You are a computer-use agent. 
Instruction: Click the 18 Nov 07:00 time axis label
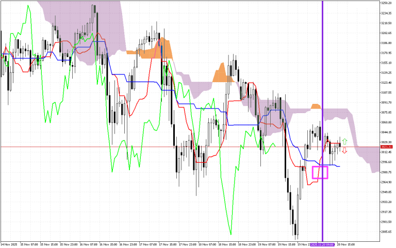point(207,245)
